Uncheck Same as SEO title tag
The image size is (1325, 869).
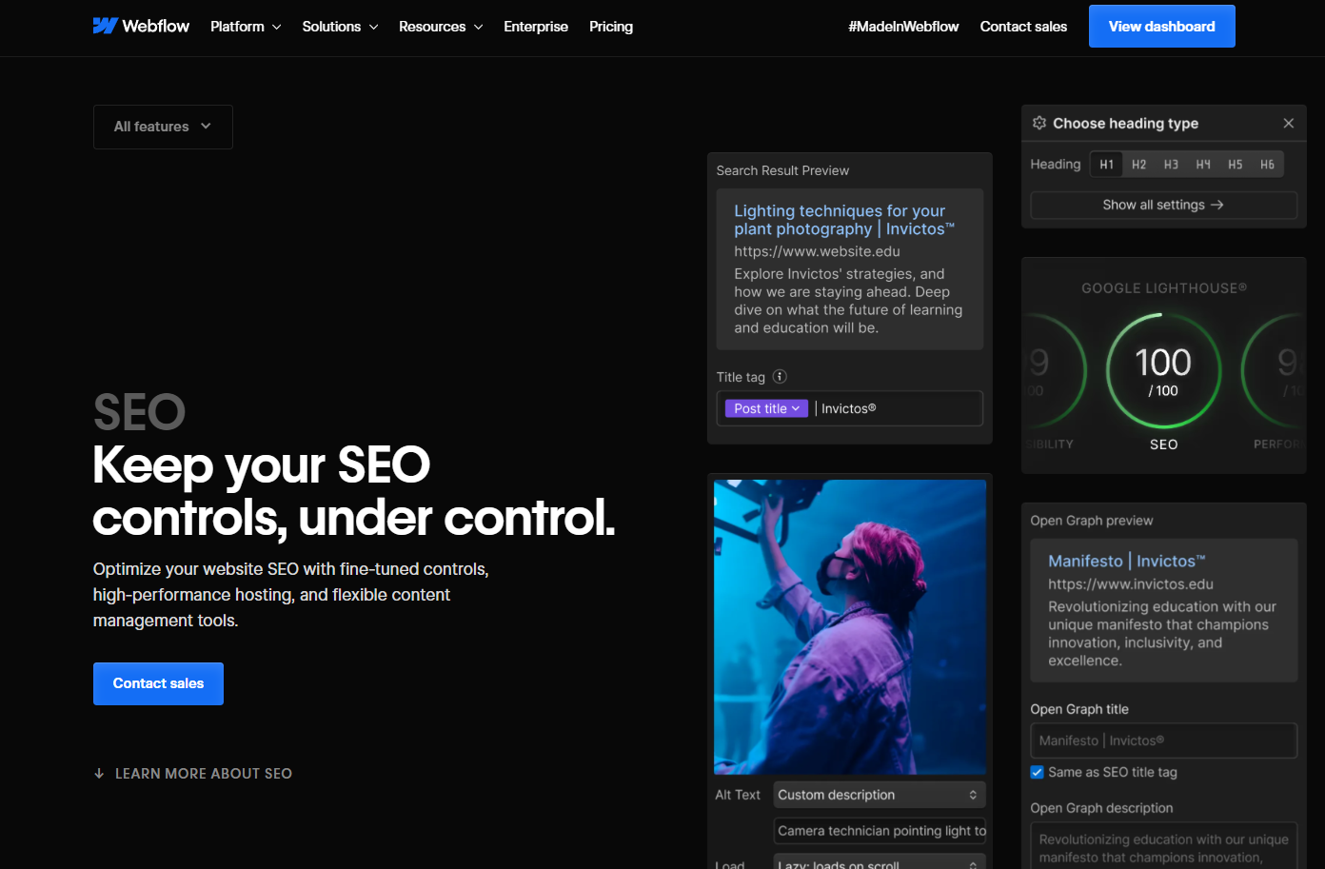coord(1038,772)
